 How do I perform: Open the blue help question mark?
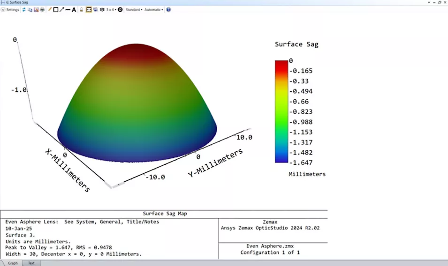click(168, 9)
